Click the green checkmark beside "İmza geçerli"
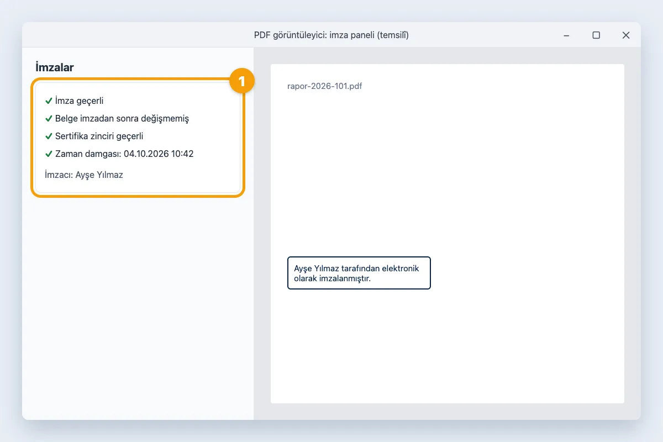The width and height of the screenshot is (663, 442). [x=49, y=101]
